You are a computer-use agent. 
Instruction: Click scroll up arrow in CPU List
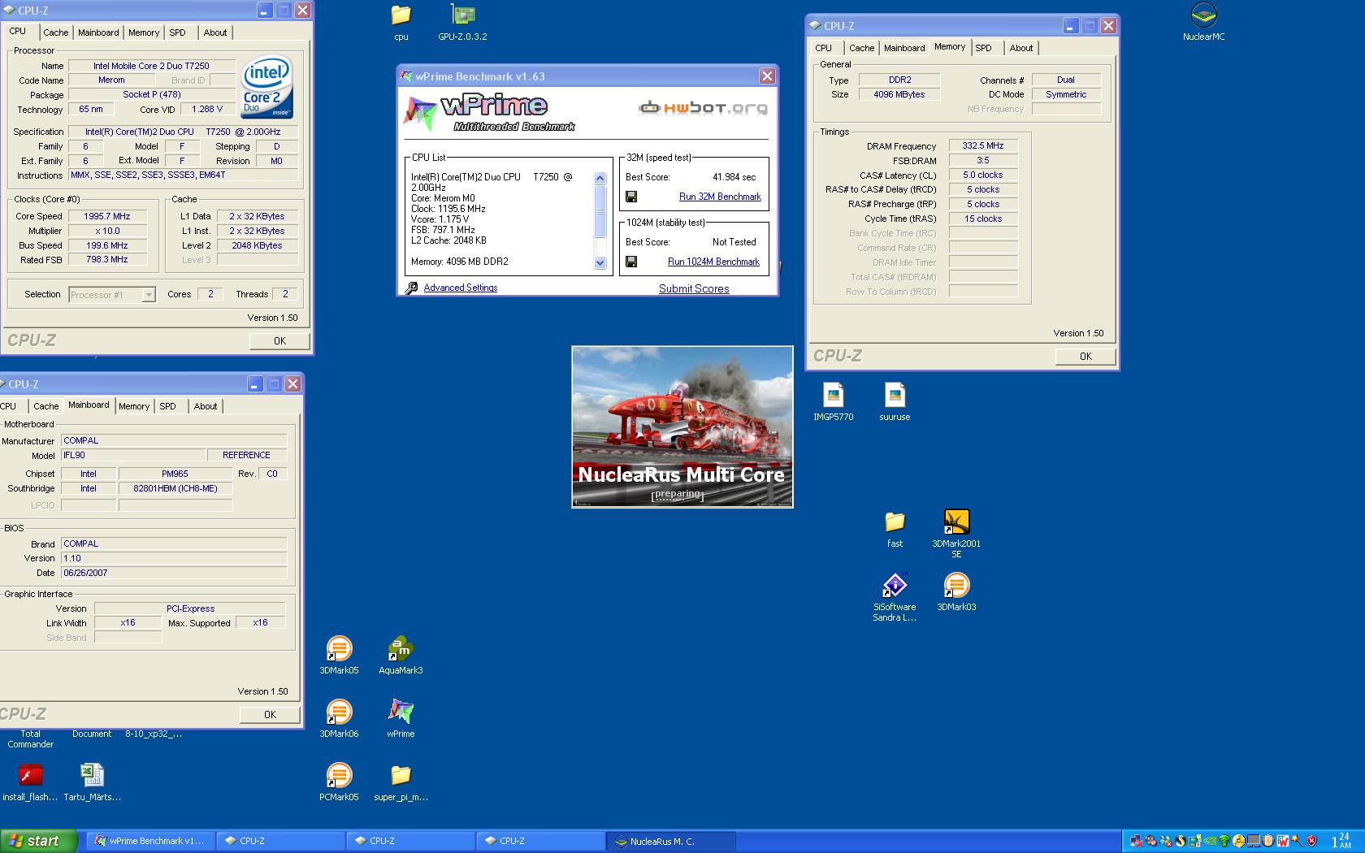(600, 179)
